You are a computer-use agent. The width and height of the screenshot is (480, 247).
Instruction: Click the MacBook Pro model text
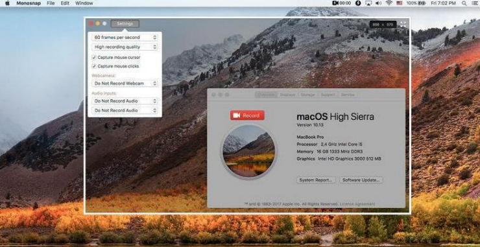click(x=310, y=137)
